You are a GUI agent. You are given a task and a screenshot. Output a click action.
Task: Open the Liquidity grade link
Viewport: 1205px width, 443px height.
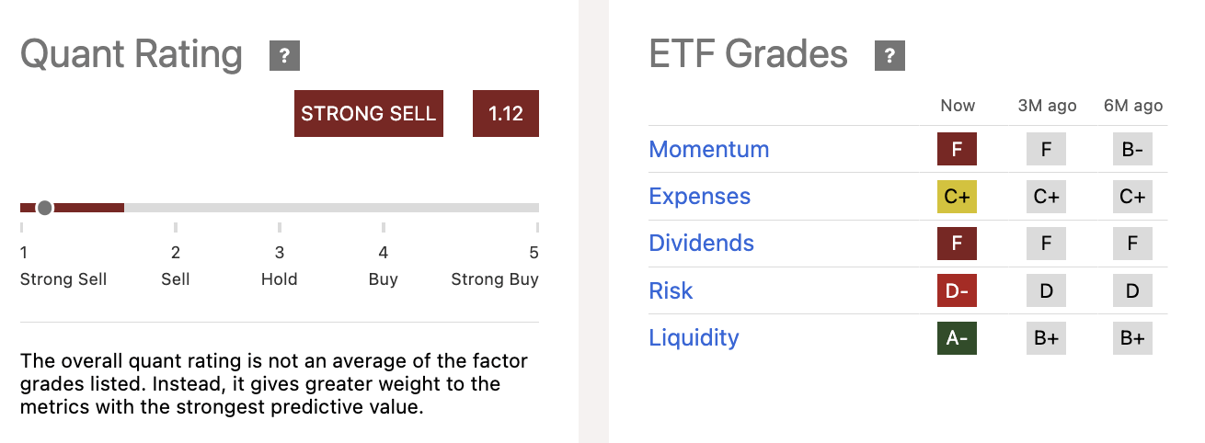coord(694,338)
